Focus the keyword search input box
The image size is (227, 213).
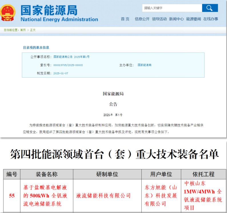click(171, 8)
